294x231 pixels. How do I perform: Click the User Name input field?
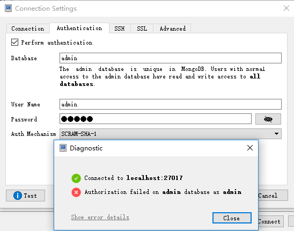pos(171,104)
